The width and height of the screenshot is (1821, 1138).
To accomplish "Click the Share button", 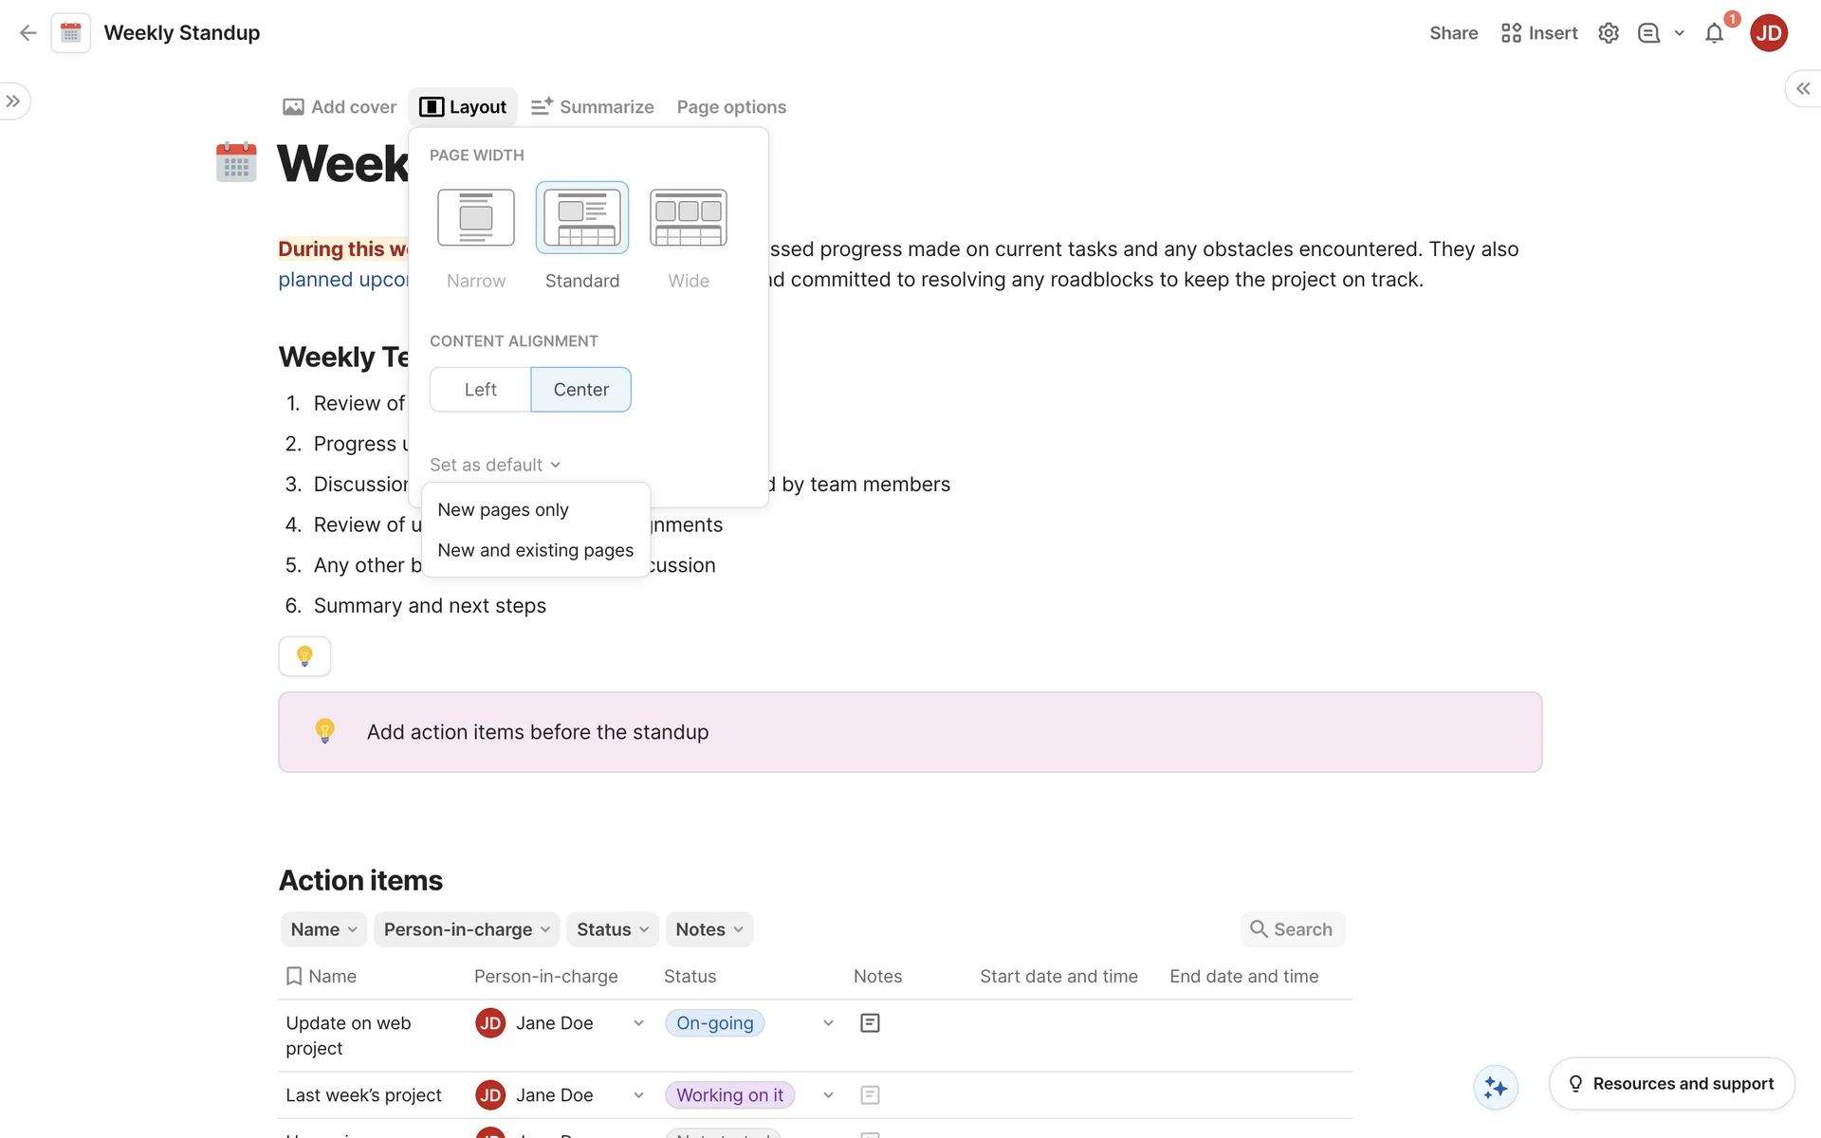I will coord(1453,33).
